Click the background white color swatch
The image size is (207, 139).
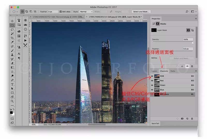tap(13, 114)
